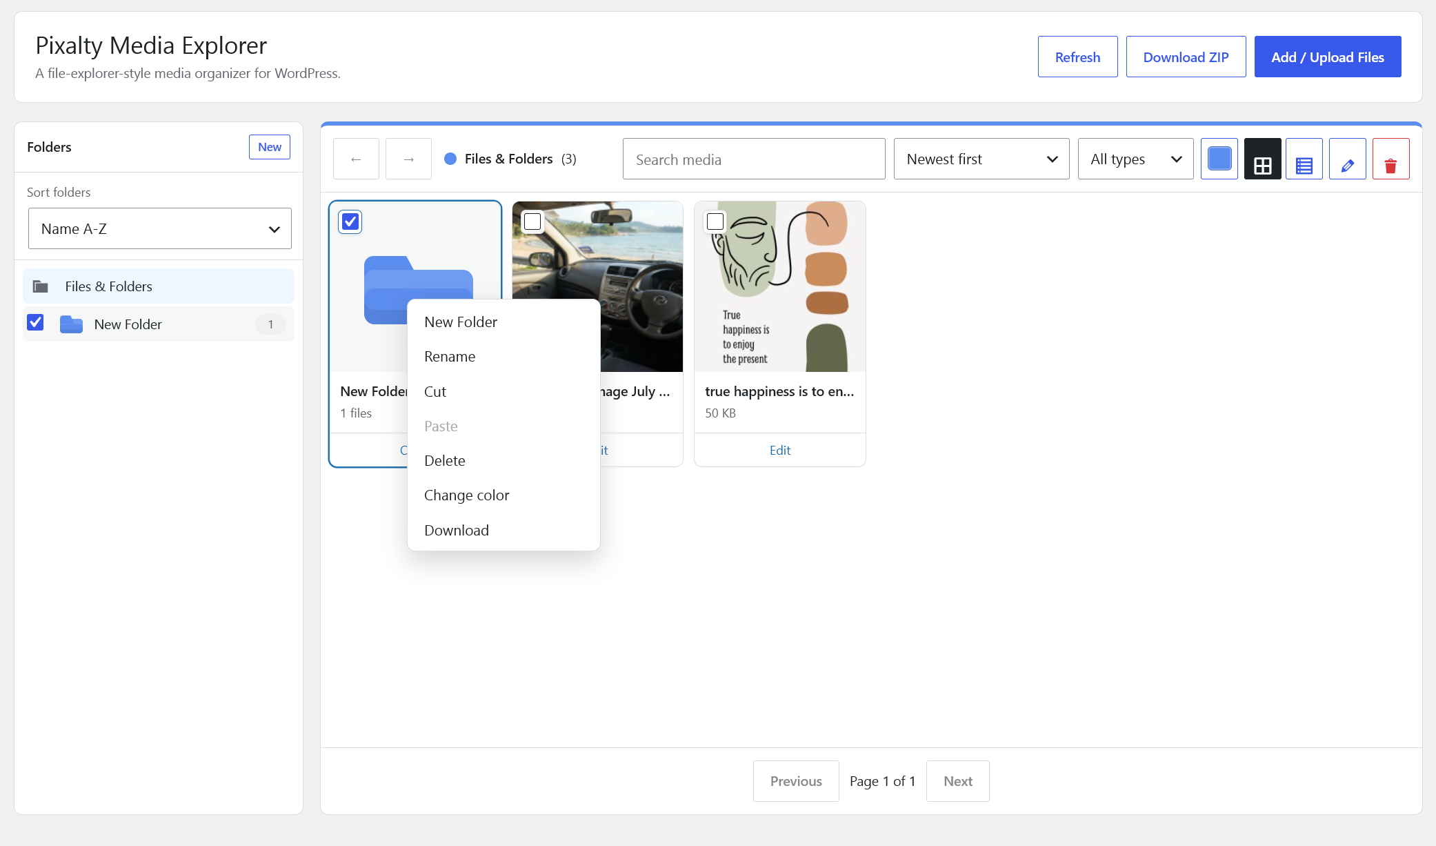Screen dimensions: 1436x846
Task: Click the New button in Folders panel
Action: point(270,147)
